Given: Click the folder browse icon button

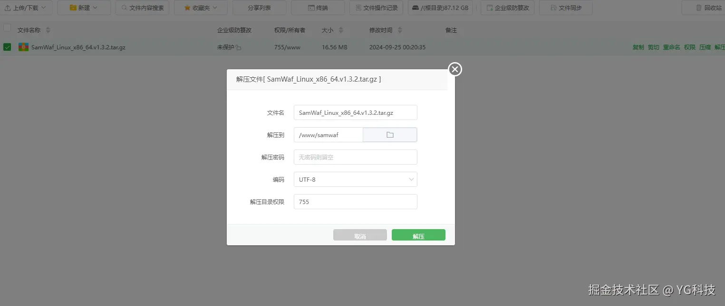Looking at the screenshot, I should point(390,135).
